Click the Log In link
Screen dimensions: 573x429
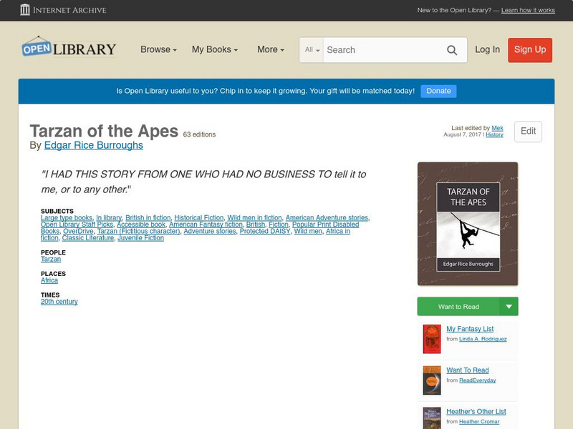[x=487, y=49]
